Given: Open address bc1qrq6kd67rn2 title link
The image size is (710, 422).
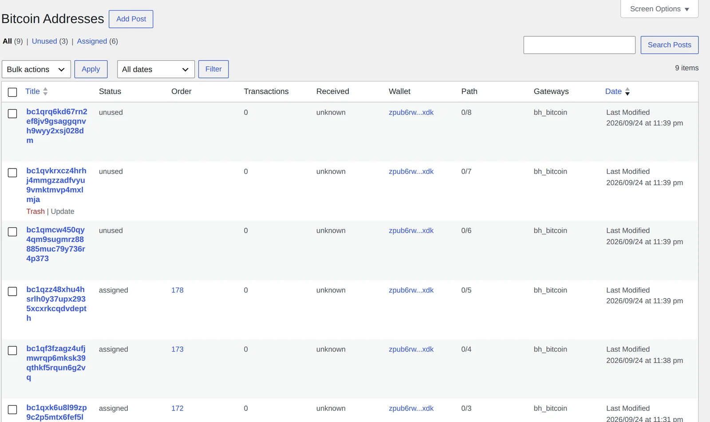Looking at the screenshot, I should pos(56,126).
